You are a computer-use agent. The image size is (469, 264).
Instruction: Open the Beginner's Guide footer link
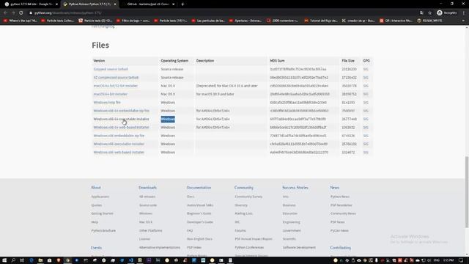click(199, 213)
